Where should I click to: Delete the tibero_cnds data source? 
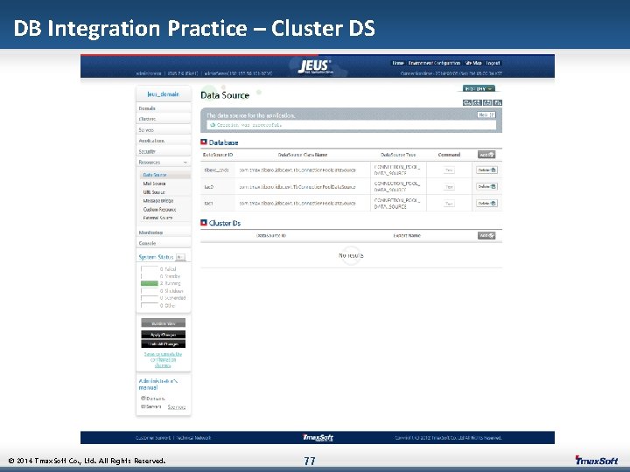pos(486,170)
